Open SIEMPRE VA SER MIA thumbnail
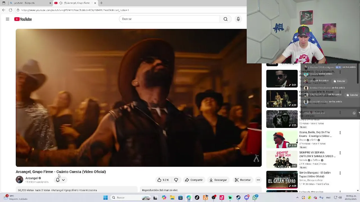 282,159
